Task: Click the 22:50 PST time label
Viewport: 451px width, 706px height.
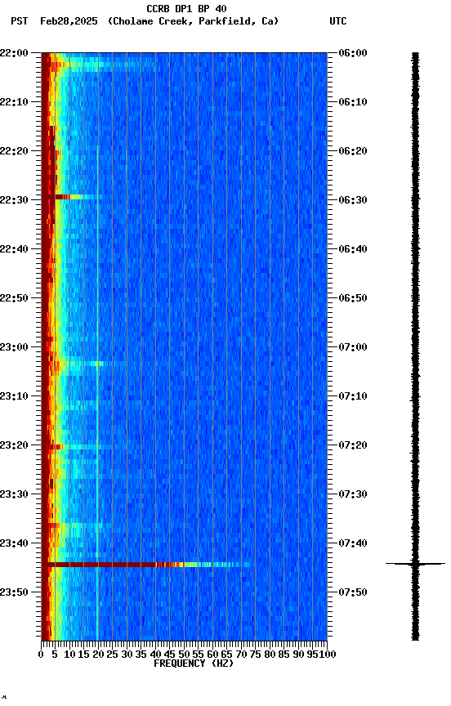Action: coord(14,298)
